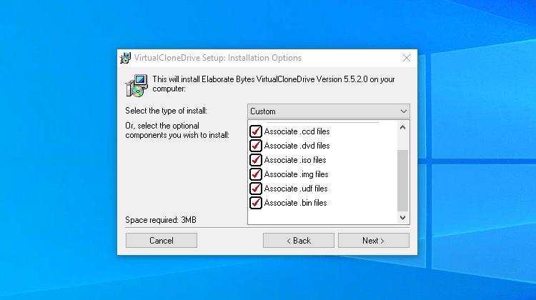Screen dimensions: 536x300
Task: Click the VirtualCloneDrive title bar installer icon
Action: (x=126, y=58)
